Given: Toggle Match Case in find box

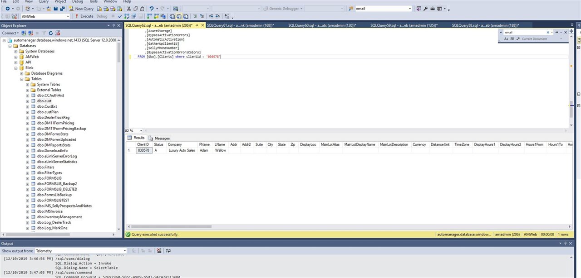Looking at the screenshot, I should pyautogui.click(x=506, y=39).
